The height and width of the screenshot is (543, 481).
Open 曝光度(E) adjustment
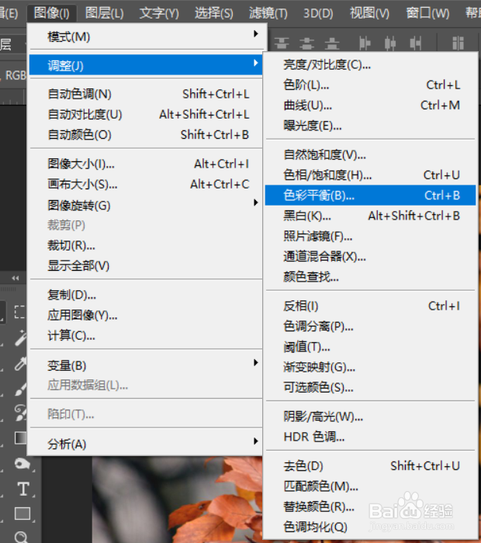tap(371, 126)
